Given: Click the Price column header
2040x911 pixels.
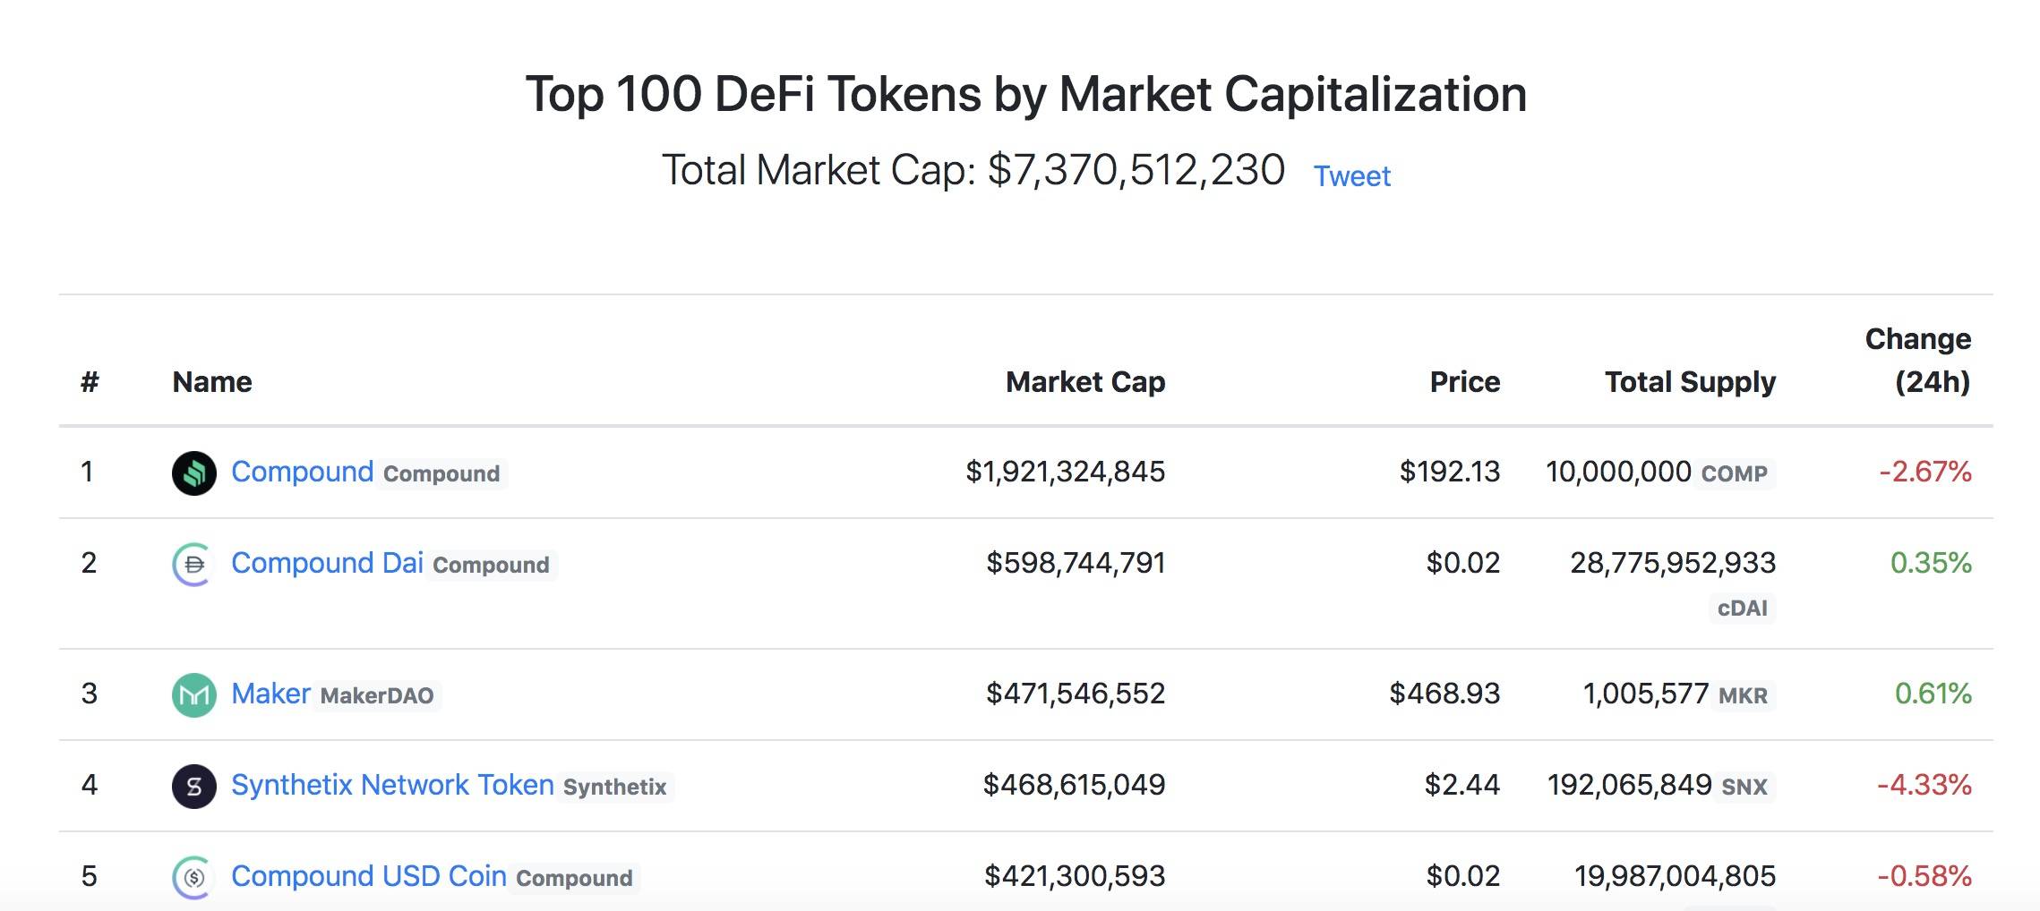Looking at the screenshot, I should [1464, 382].
